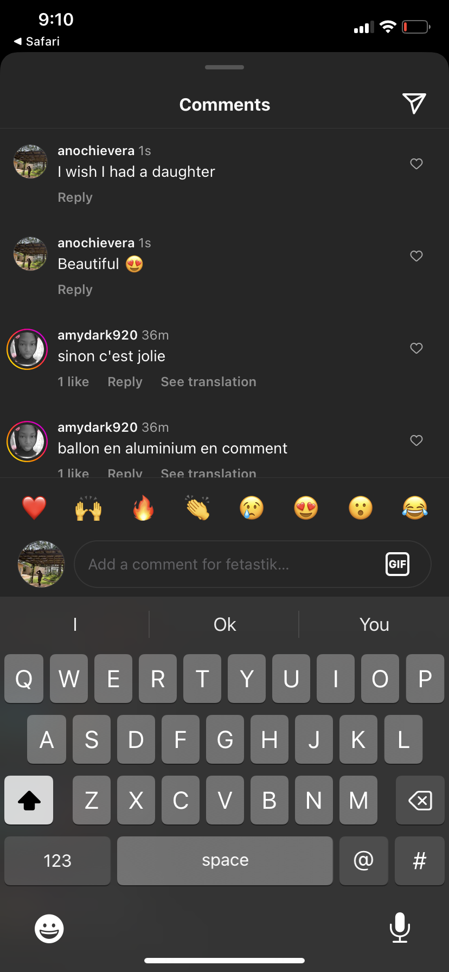Tap the share paper-plane icon
This screenshot has height=972, width=449.
tap(414, 104)
